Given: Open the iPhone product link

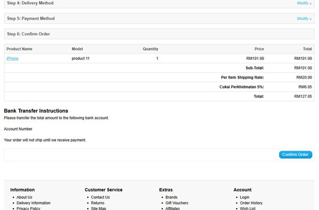Looking at the screenshot, I should pyautogui.click(x=12, y=58).
